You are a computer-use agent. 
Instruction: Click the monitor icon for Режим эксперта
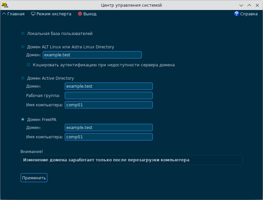tap(33, 14)
